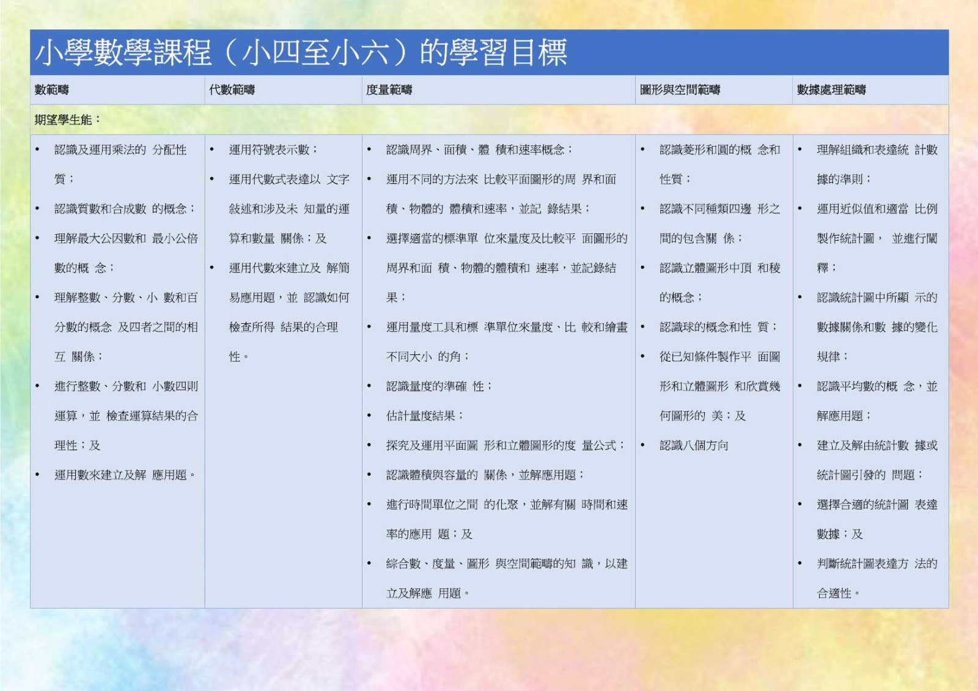This screenshot has height=691, width=978.
Task: Click the line 運用符號表示數；
Action: [274, 150]
